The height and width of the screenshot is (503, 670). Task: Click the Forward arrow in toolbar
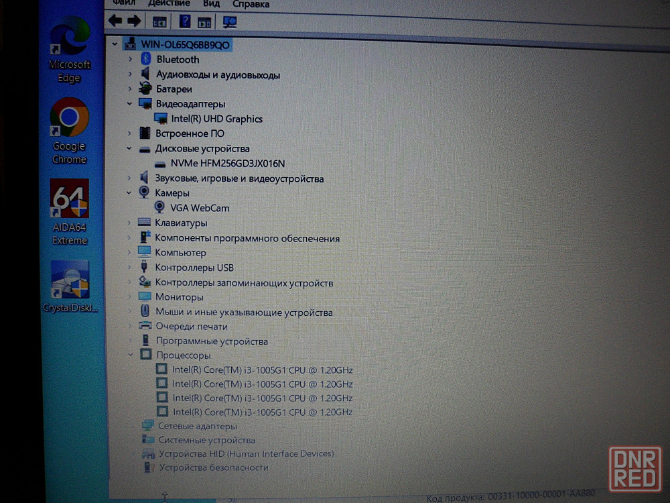point(134,21)
